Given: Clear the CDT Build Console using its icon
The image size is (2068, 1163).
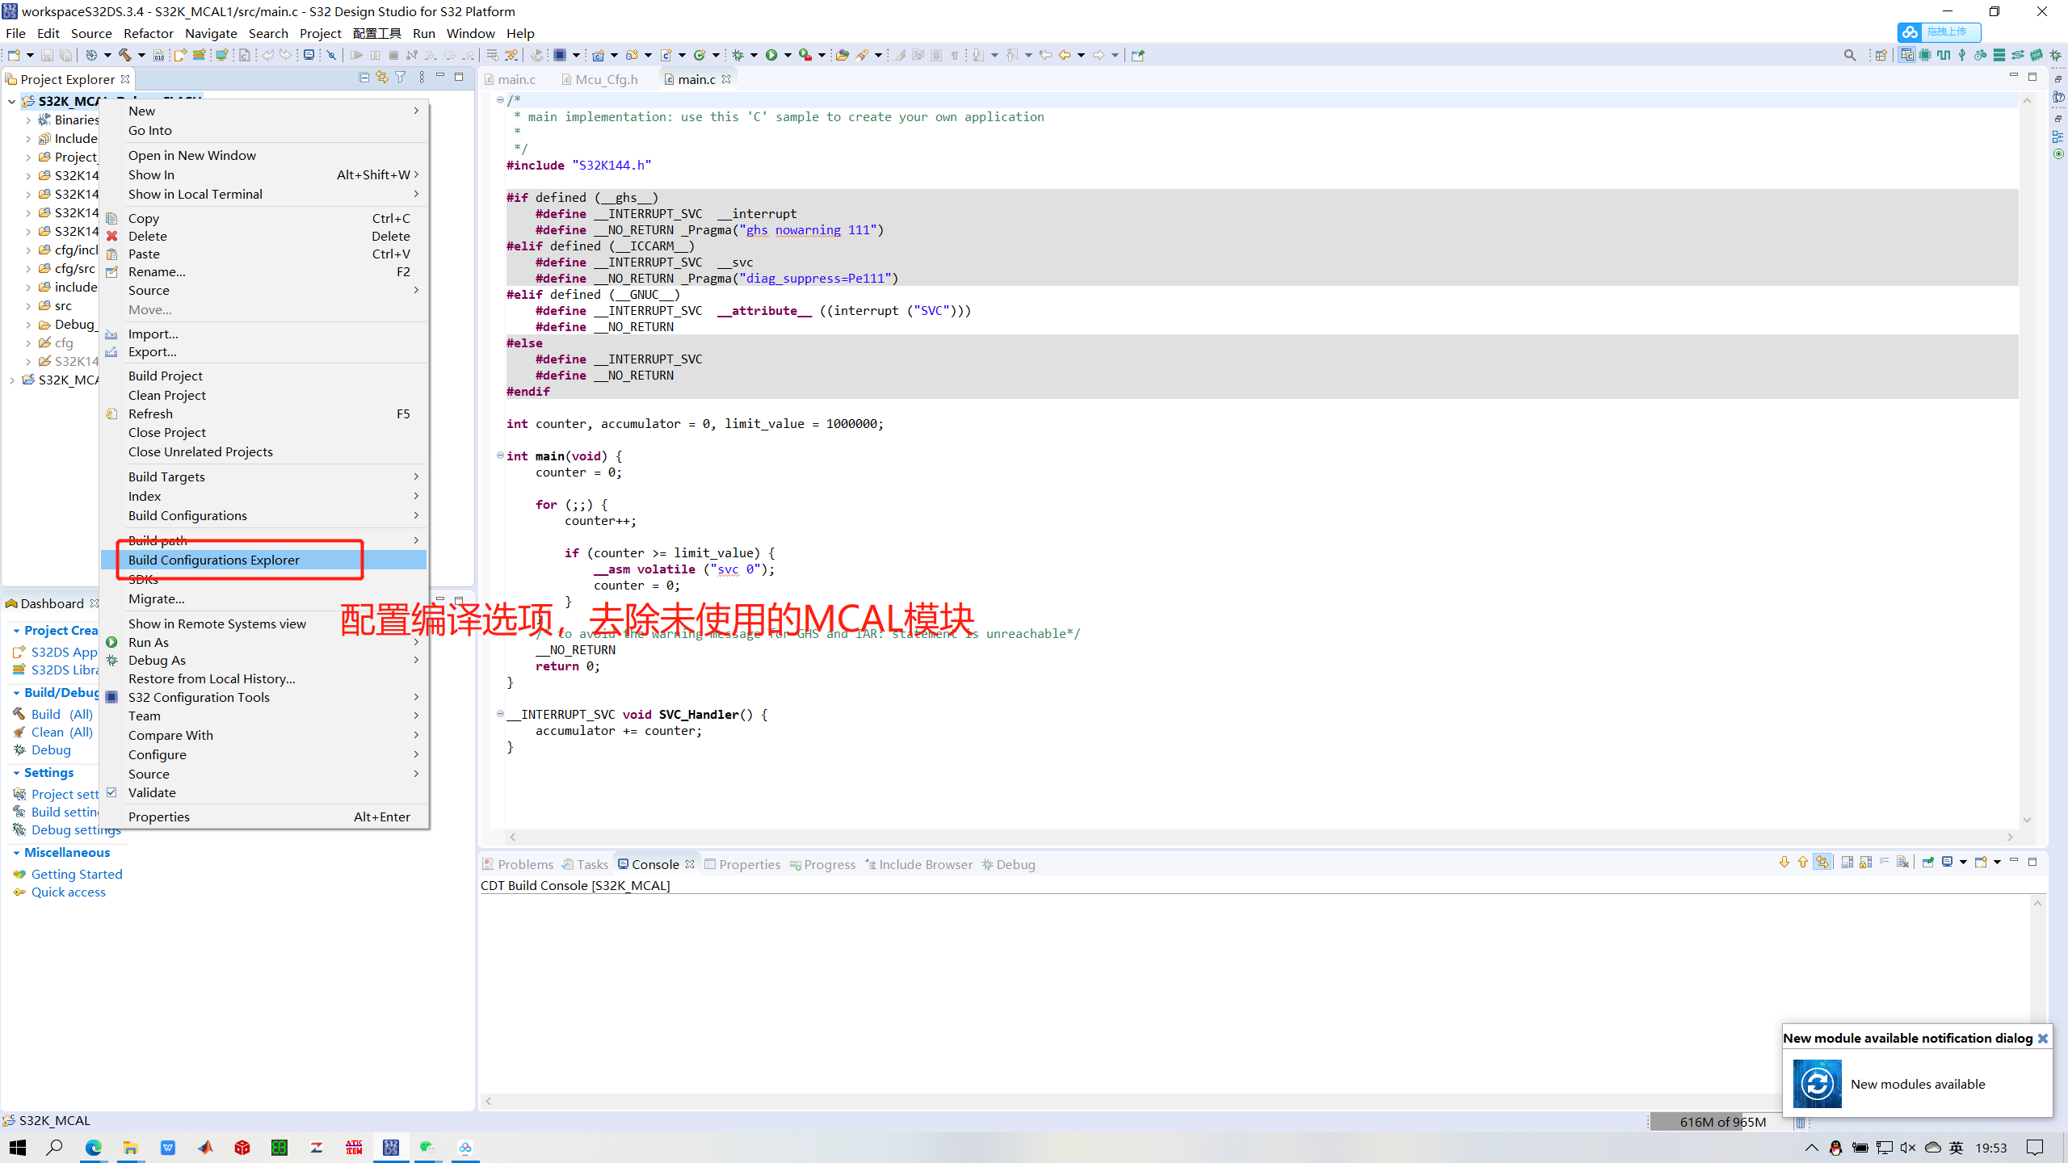Looking at the screenshot, I should coord(1902,863).
